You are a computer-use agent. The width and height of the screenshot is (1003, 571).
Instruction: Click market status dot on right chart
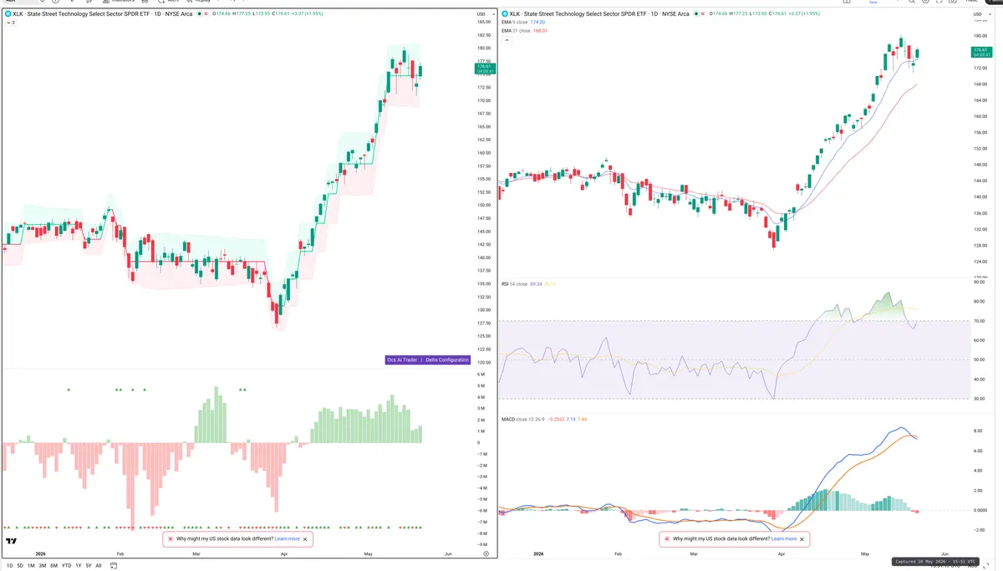pyautogui.click(x=695, y=14)
